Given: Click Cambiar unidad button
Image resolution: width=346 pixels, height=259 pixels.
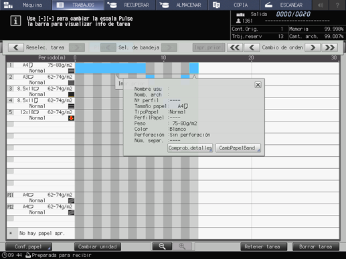Looking at the screenshot, I should click(x=98, y=247).
